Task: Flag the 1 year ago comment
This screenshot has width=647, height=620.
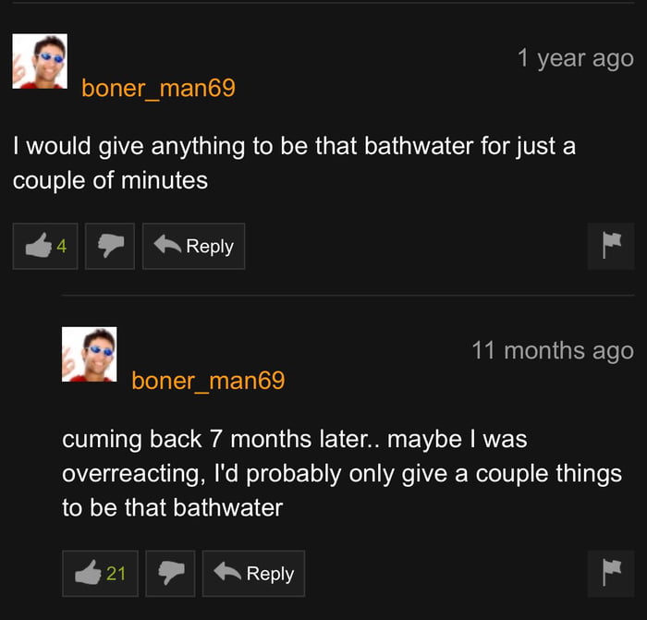Action: tap(611, 247)
